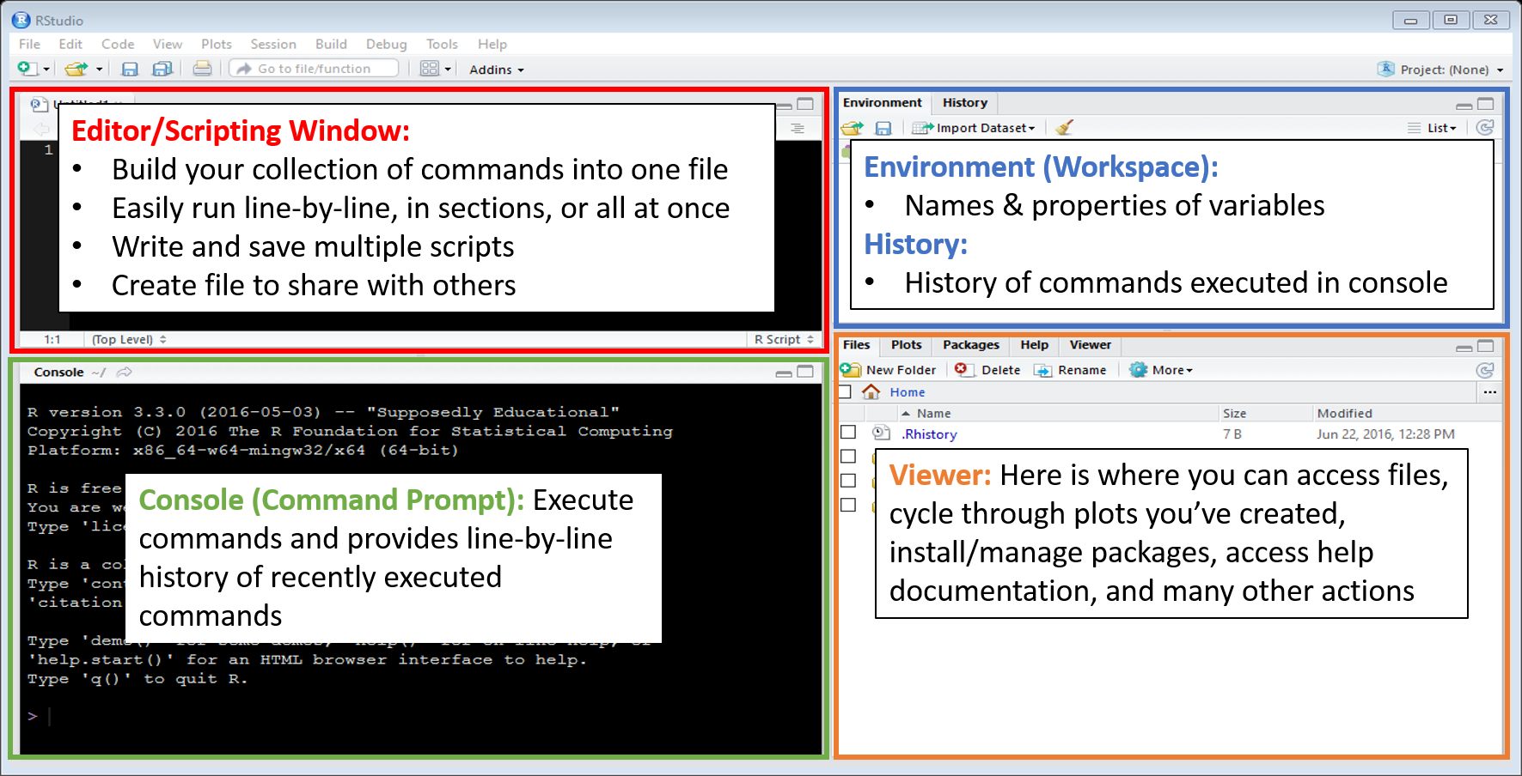Click the save workspace icon in Environment pane
The image size is (1522, 776).
(x=883, y=128)
